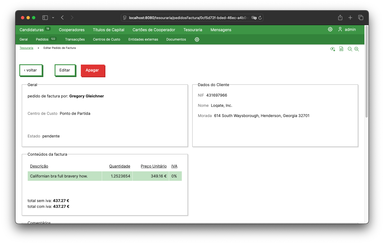Click the requester name Gregory Gleichner
This screenshot has height=244, width=384.
pos(87,96)
